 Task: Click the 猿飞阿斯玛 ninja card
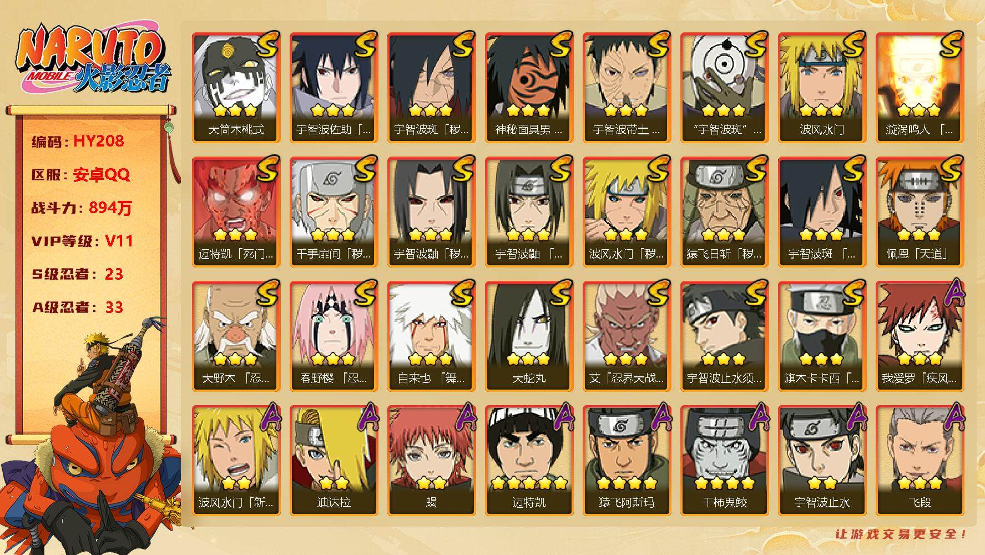point(627,460)
